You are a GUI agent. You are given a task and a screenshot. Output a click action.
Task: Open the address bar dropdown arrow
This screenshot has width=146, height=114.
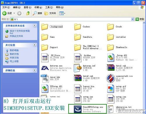[x=132, y=19]
